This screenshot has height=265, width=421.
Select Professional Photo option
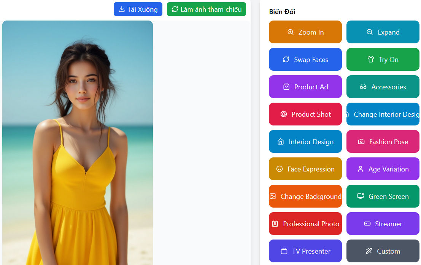click(305, 224)
